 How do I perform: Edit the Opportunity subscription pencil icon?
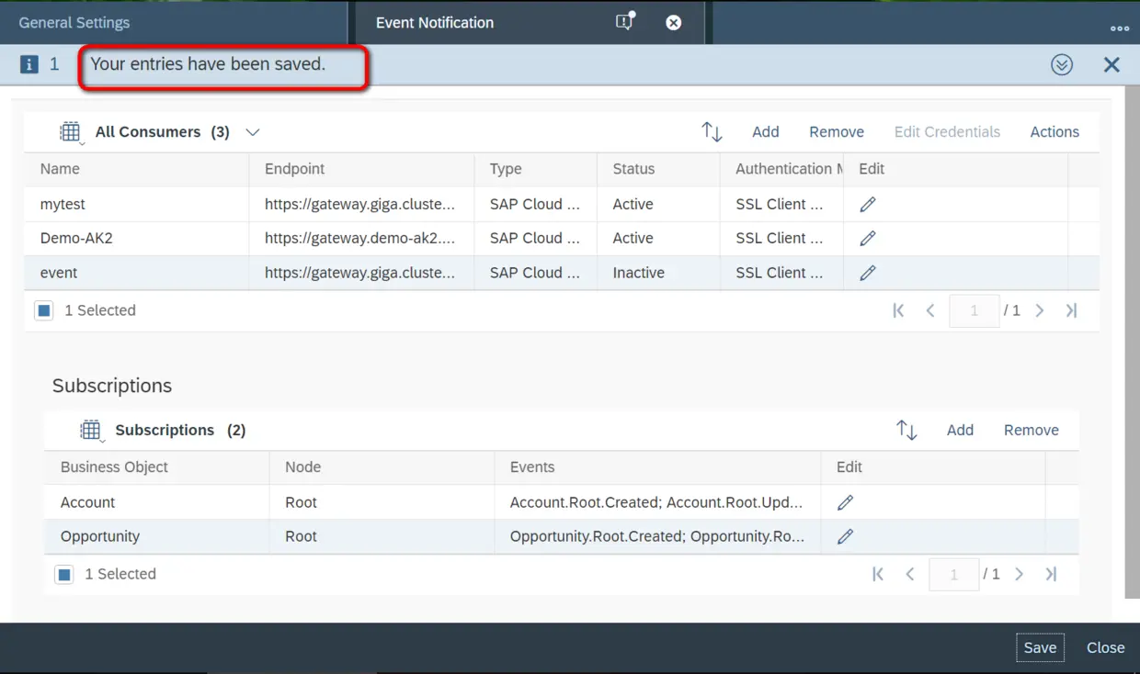click(845, 536)
